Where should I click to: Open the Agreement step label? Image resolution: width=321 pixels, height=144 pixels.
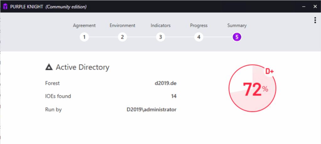point(84,26)
